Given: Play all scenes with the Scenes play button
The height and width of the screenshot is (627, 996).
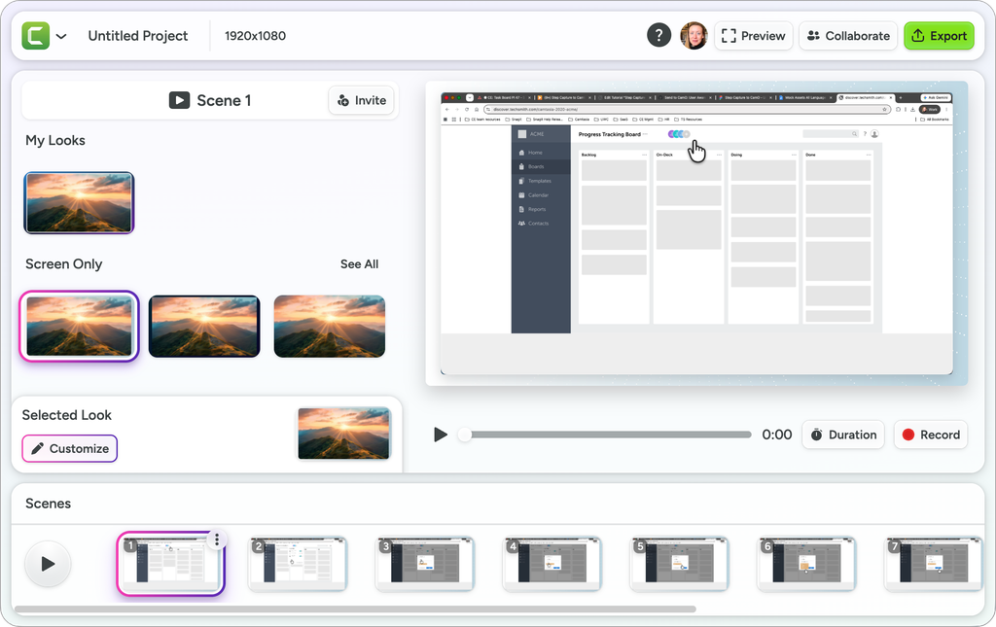Looking at the screenshot, I should coord(48,564).
